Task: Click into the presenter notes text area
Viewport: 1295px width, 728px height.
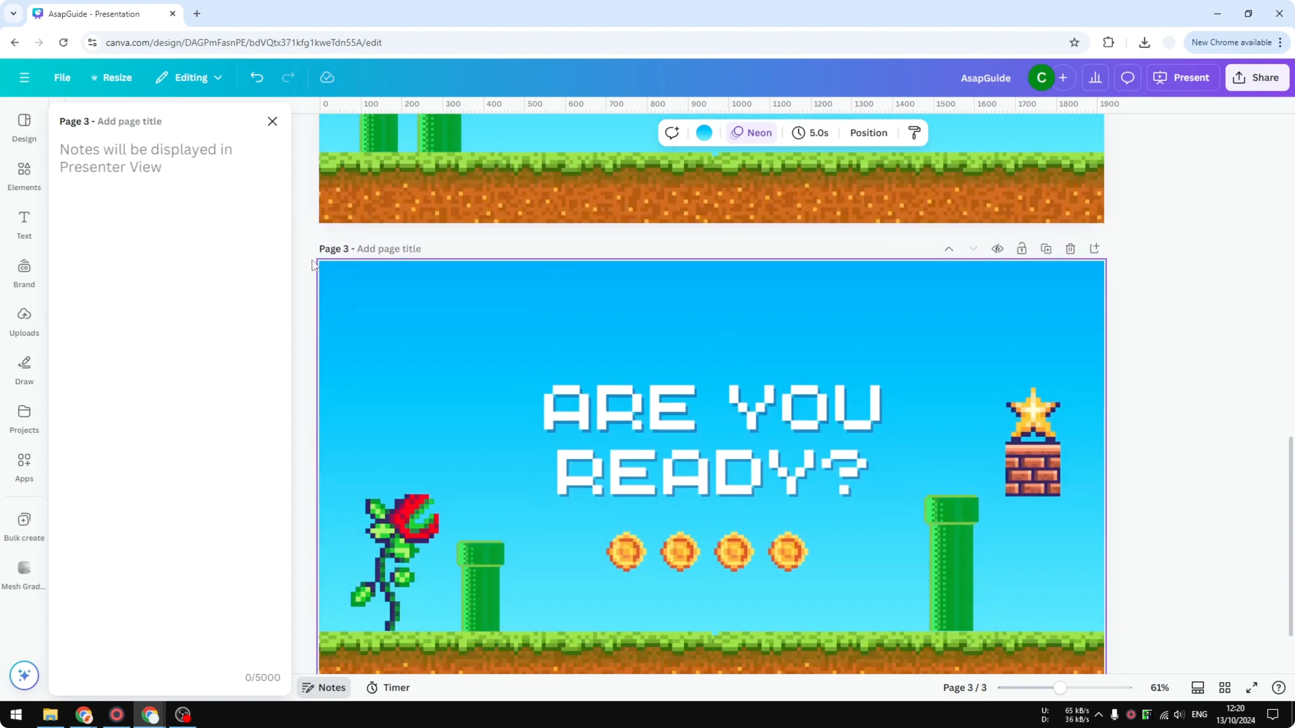Action: pos(170,402)
